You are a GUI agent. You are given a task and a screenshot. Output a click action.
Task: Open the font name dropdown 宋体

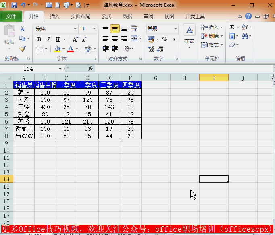(75, 29)
